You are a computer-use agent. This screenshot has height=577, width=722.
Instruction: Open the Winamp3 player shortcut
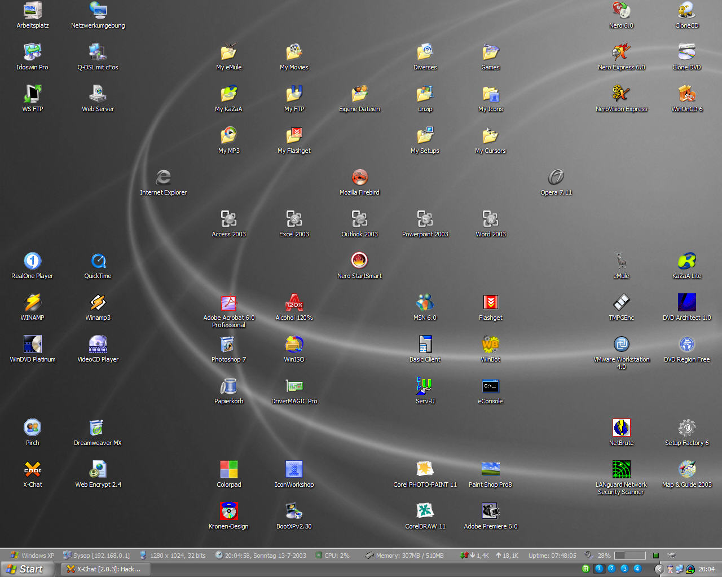pyautogui.click(x=98, y=303)
